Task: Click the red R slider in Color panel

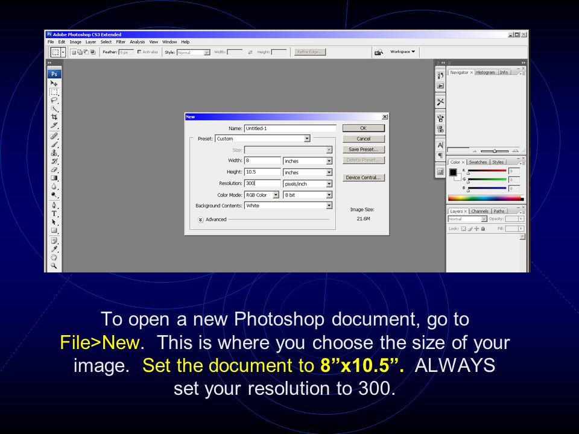Action: pos(487,171)
